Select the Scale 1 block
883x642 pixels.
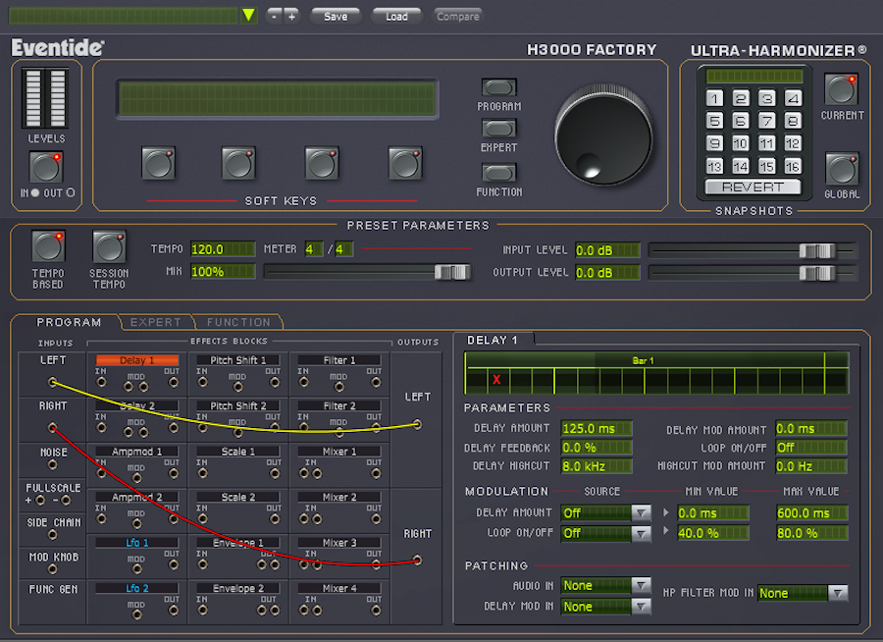[x=237, y=452]
